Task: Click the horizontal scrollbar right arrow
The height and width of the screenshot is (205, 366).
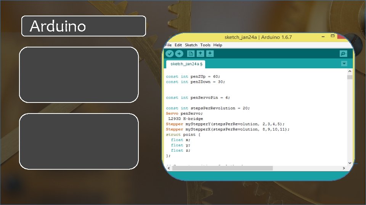Action: tap(344, 168)
